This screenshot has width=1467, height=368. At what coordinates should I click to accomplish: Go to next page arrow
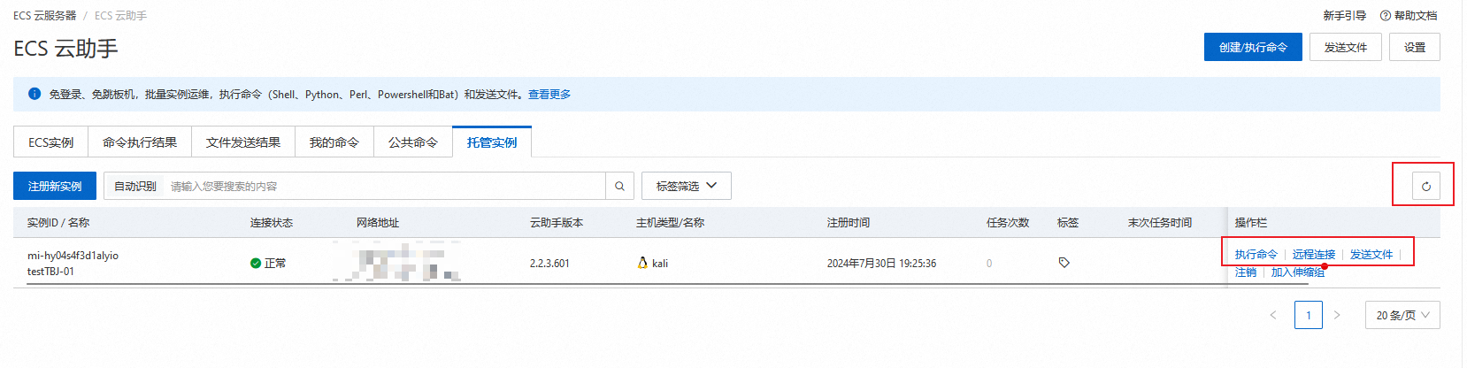tap(1337, 315)
